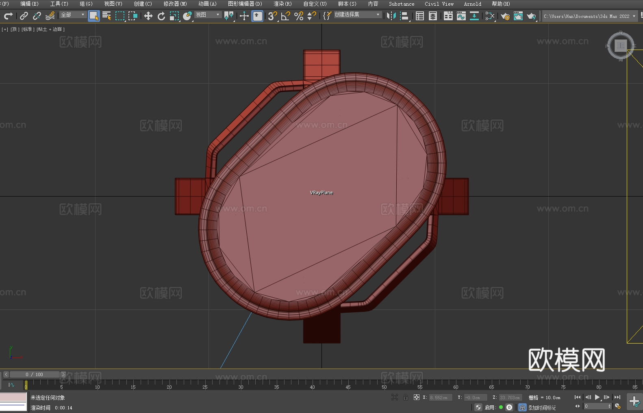Screen dimensions: 643x413
Task: Open the Arnold menu
Action: click(473, 4)
